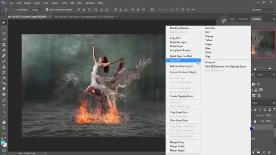Choose Convert to Smart Object

183,72
